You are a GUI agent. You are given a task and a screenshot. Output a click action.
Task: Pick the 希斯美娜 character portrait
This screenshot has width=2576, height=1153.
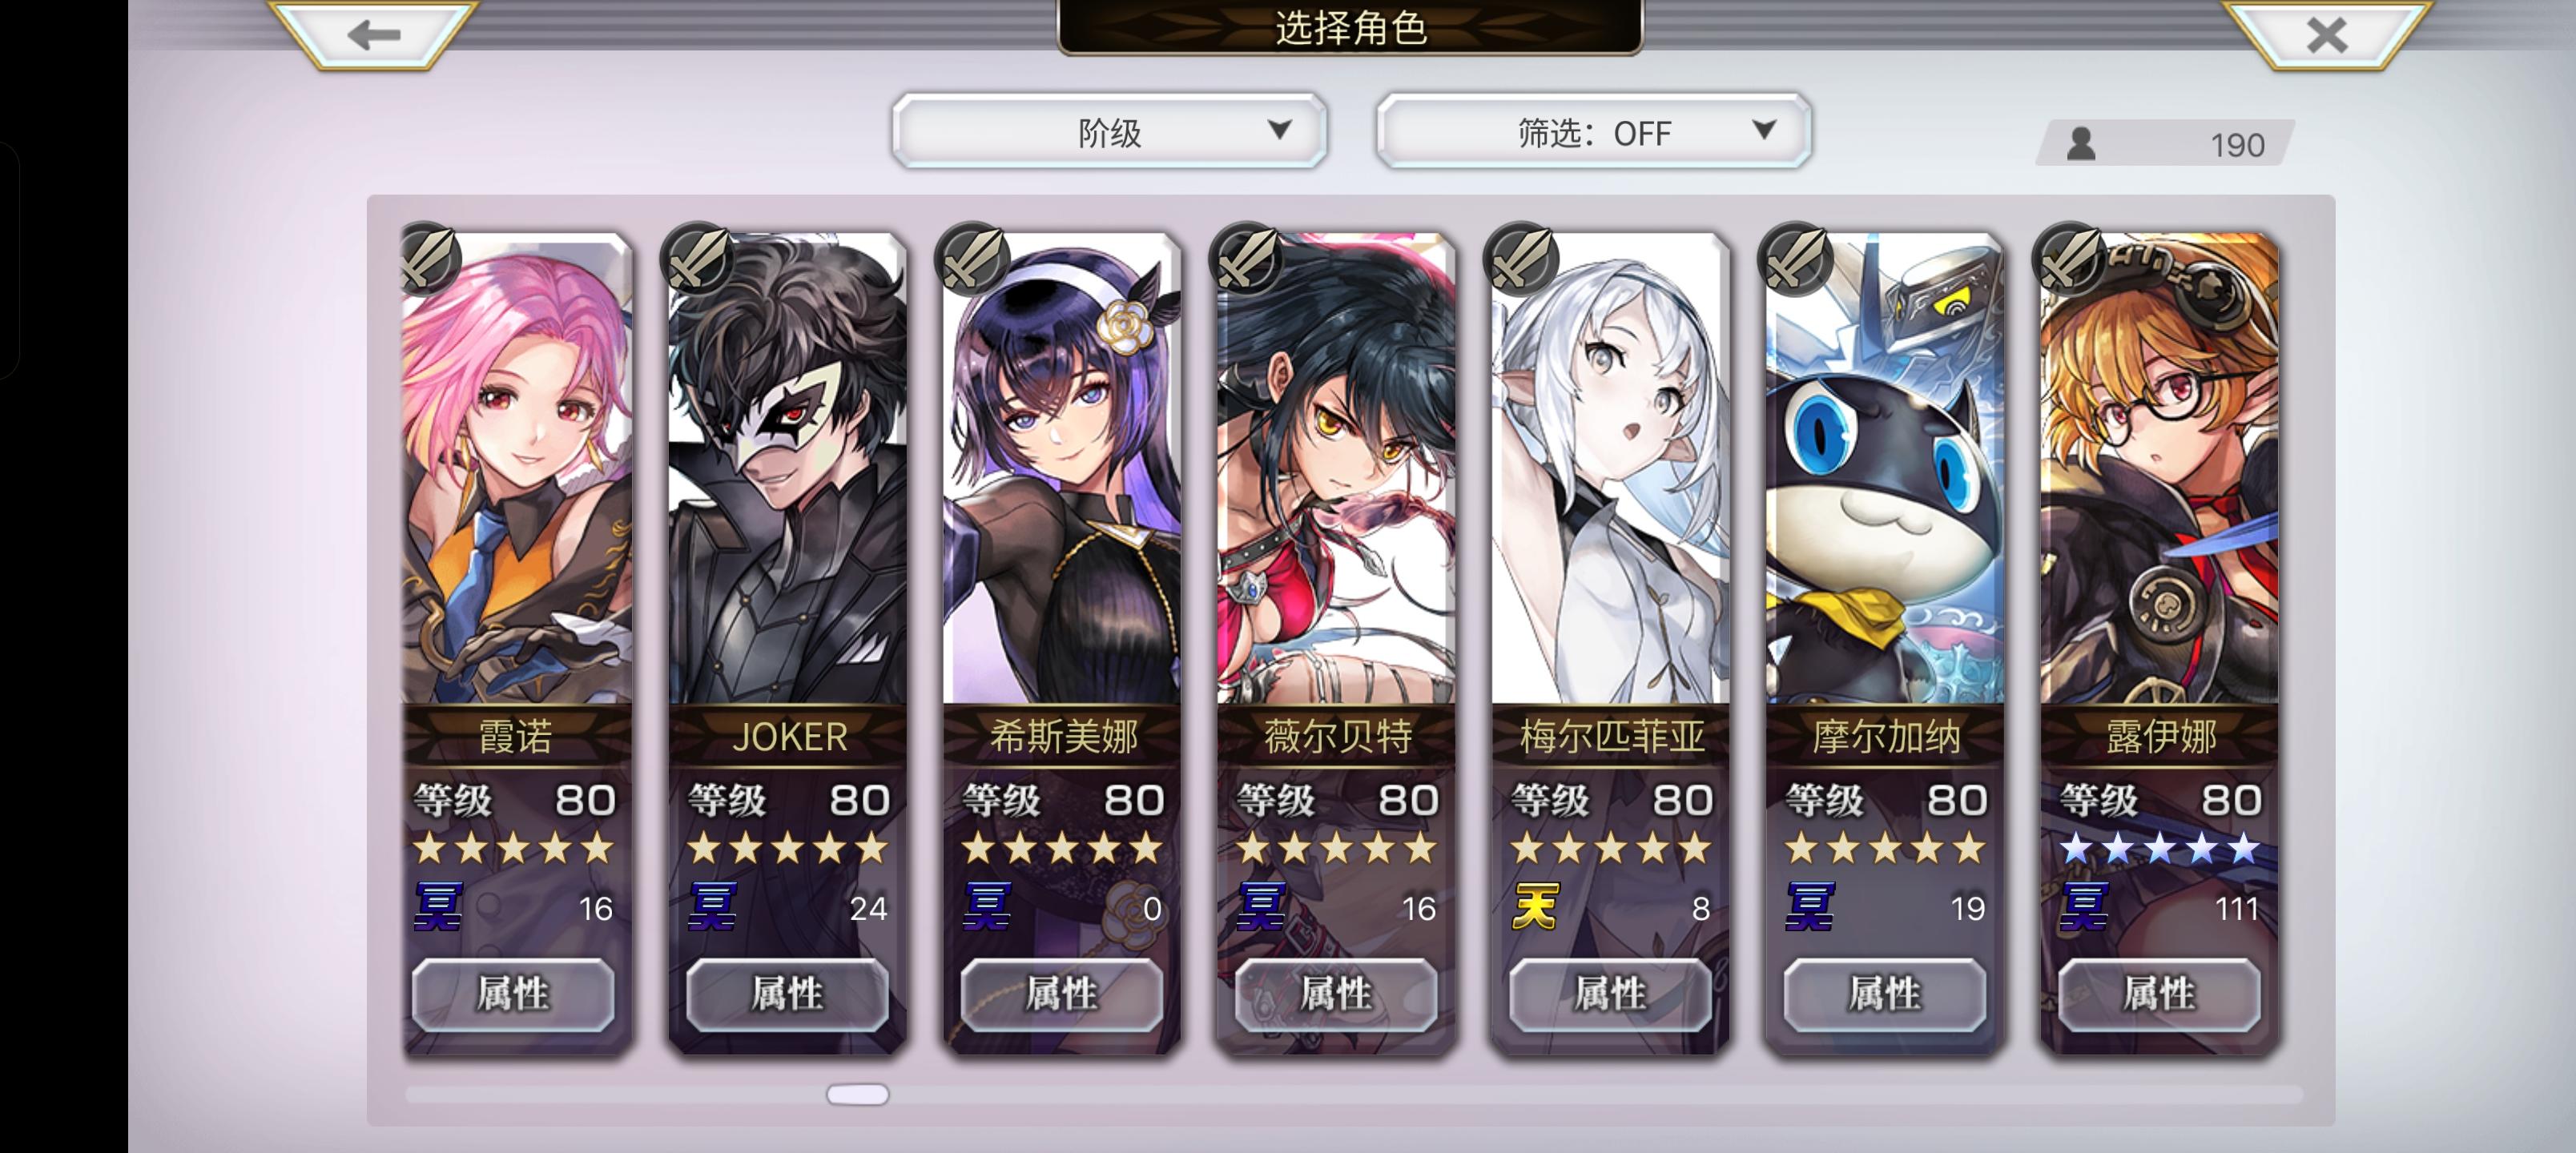tap(1062, 469)
